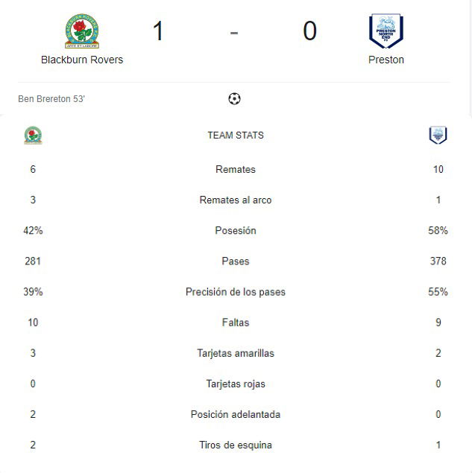
Task: Click the TEAM STATS heading
Action: coord(236,135)
